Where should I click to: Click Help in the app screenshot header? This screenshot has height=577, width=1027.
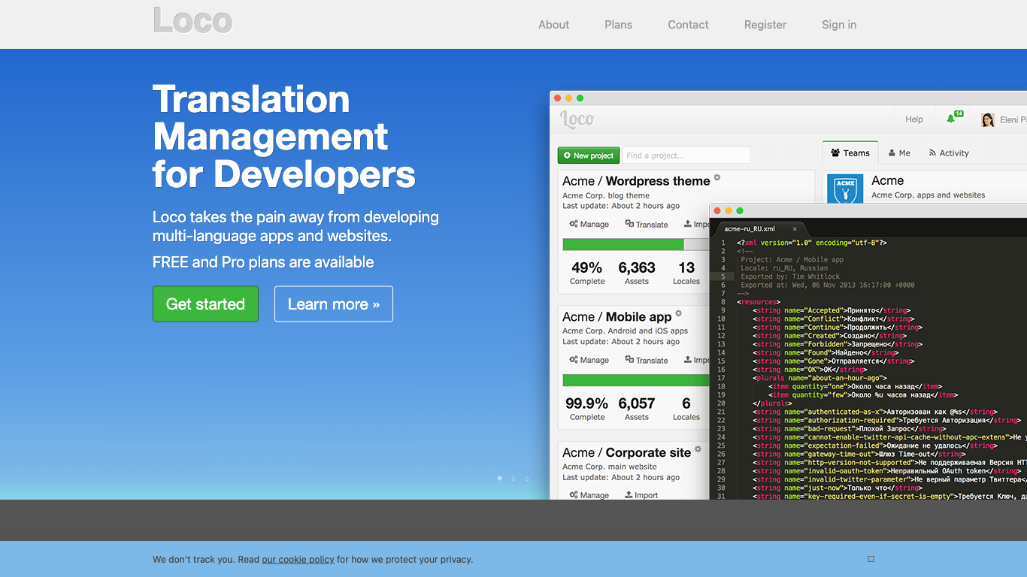click(914, 119)
